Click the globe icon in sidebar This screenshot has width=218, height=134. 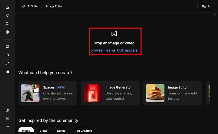tap(7, 32)
